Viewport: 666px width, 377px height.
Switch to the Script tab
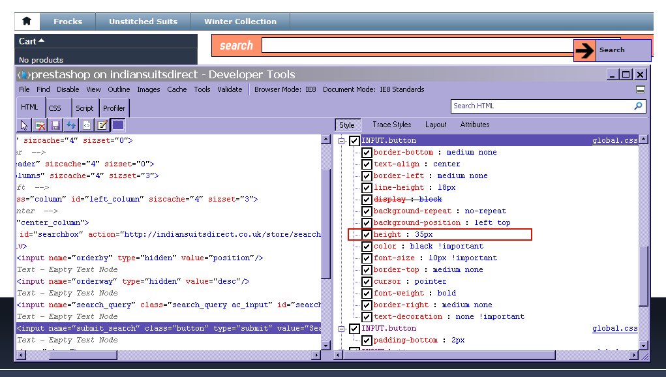(84, 108)
